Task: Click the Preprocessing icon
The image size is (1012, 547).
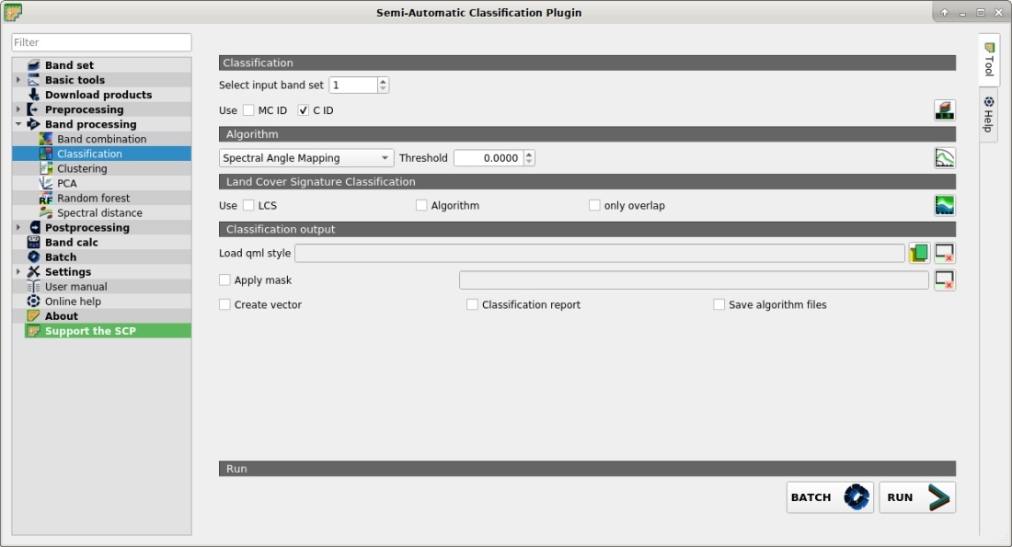Action: [x=33, y=109]
